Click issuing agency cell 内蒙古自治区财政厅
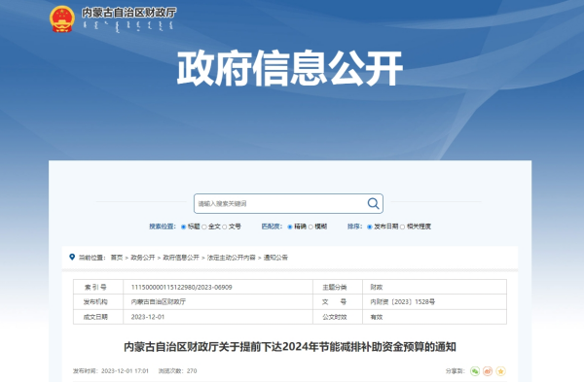The height and width of the screenshot is (382, 584). [159, 301]
